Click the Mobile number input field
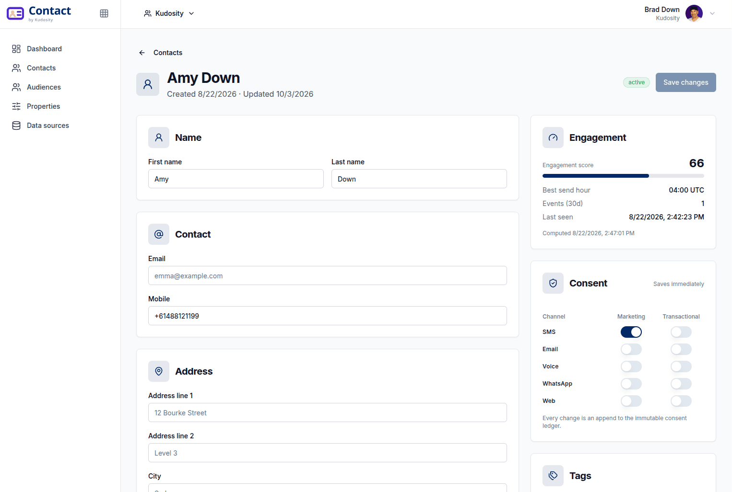Viewport: 732px width, 492px height. pyautogui.click(x=328, y=316)
